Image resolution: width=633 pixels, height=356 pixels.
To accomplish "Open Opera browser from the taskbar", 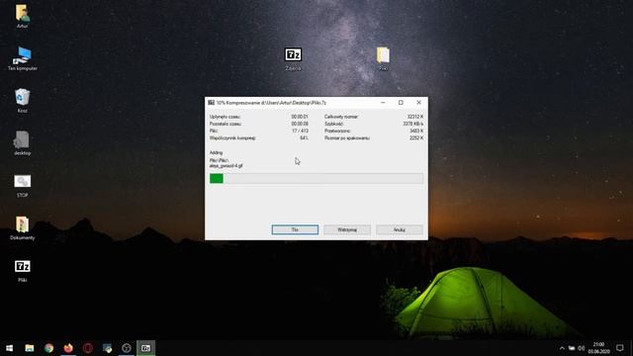I will pyautogui.click(x=88, y=348).
